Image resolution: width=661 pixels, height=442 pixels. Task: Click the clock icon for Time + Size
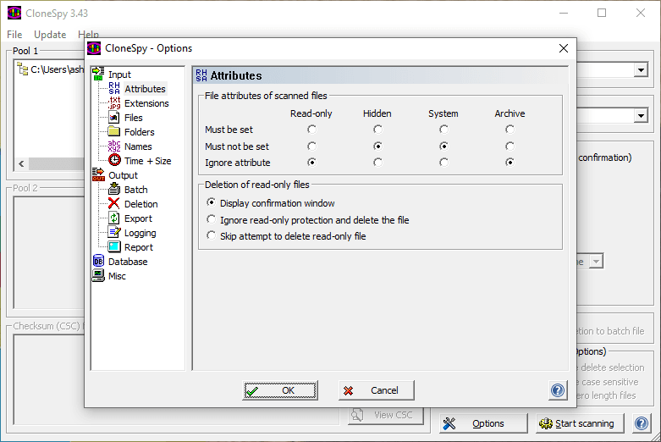pyautogui.click(x=114, y=160)
